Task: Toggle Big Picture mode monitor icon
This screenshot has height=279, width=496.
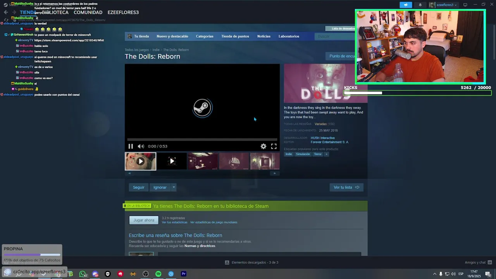Action: coord(465,5)
